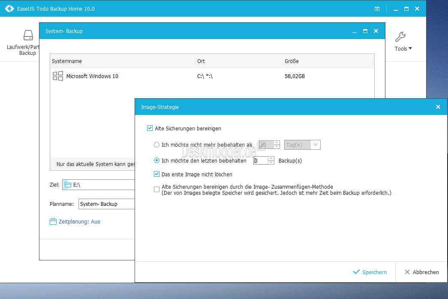Minimize the EaseUS Todo Backup main window

click(395, 9)
